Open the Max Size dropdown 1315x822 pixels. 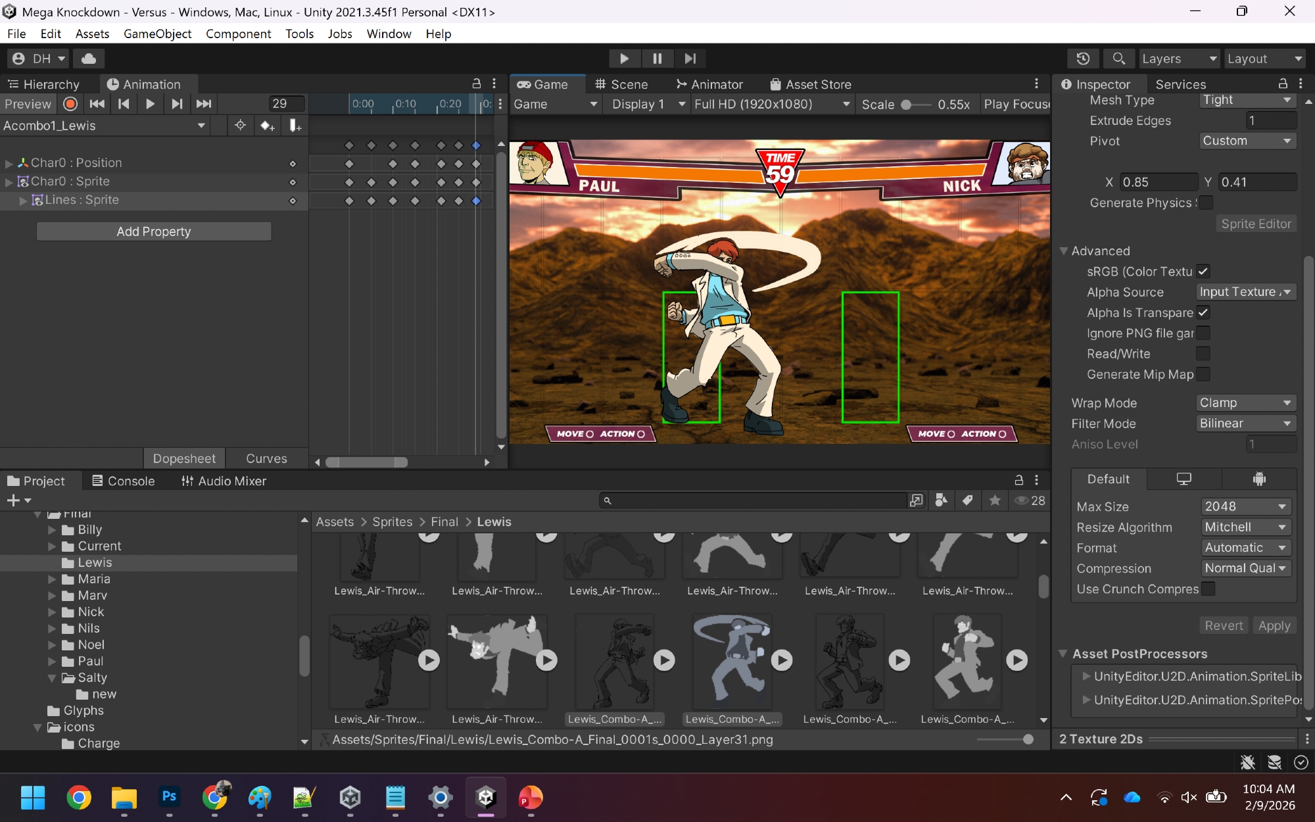click(1245, 506)
